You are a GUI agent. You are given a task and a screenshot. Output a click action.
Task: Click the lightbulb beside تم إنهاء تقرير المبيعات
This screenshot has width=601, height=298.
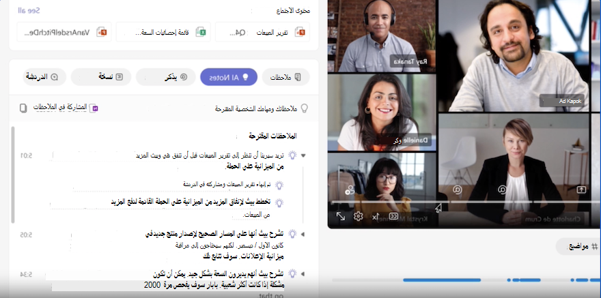click(x=279, y=185)
